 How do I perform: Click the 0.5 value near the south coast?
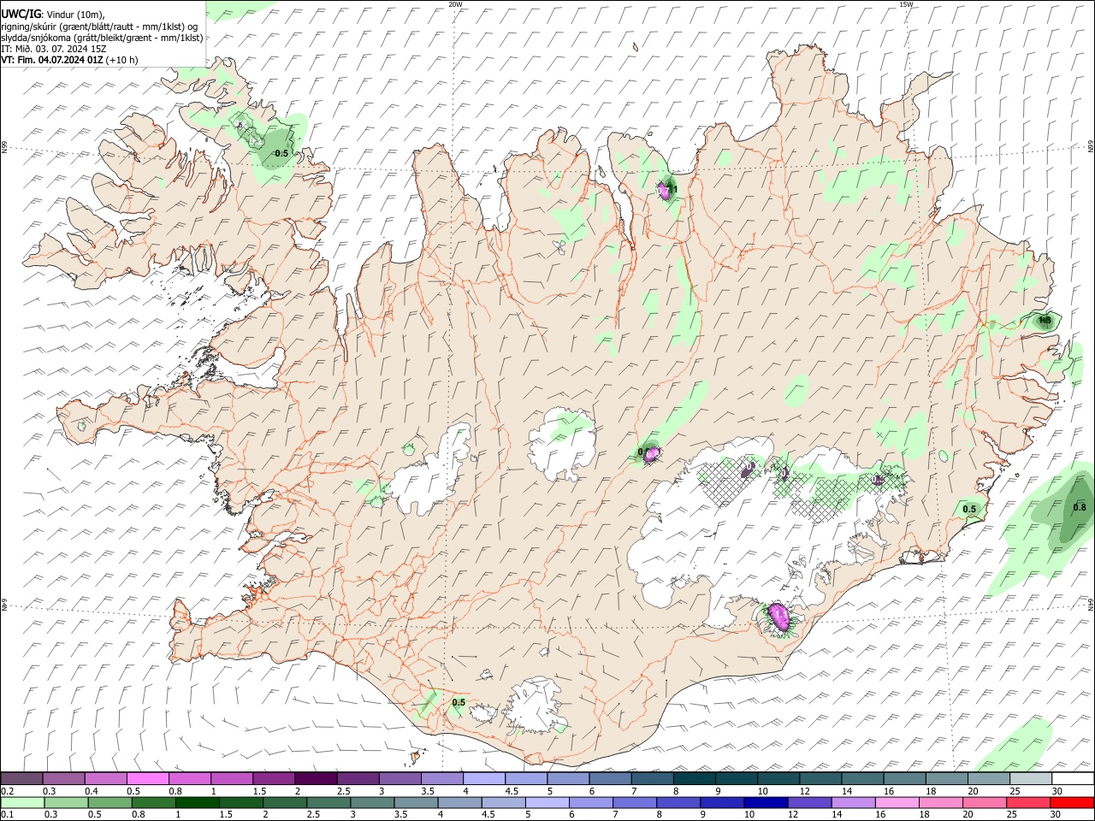[459, 702]
